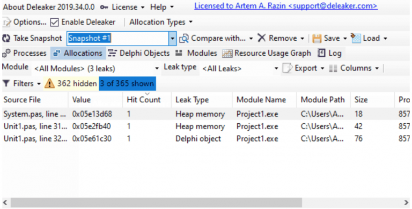Click the Resource Usage Graph icon

pos(227,53)
